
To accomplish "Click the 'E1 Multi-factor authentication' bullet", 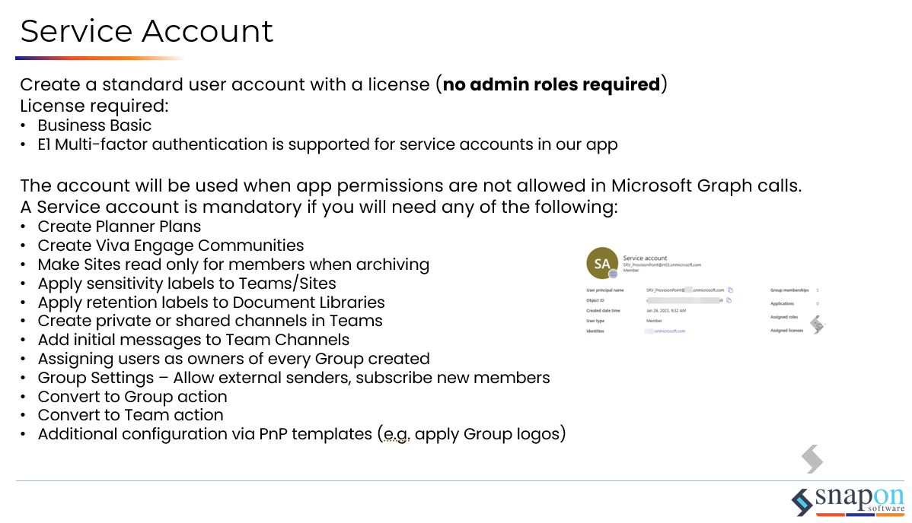I will pyautogui.click(x=327, y=144).
